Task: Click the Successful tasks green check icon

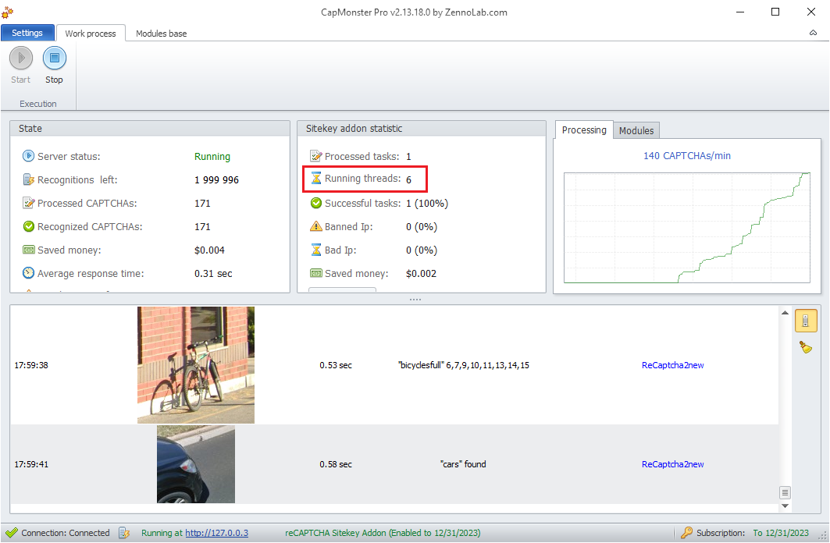Action: [316, 203]
